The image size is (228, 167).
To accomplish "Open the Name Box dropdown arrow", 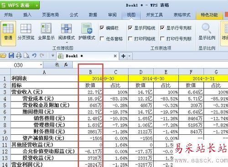I will pos(41,65).
